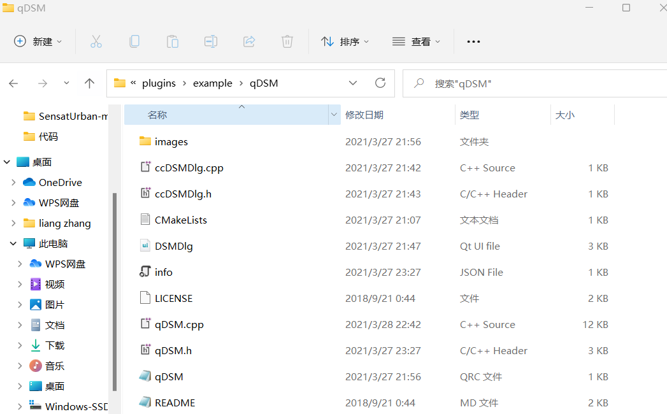The image size is (667, 414).
Task: Open recent locations dropdown chevron
Action: (66, 83)
